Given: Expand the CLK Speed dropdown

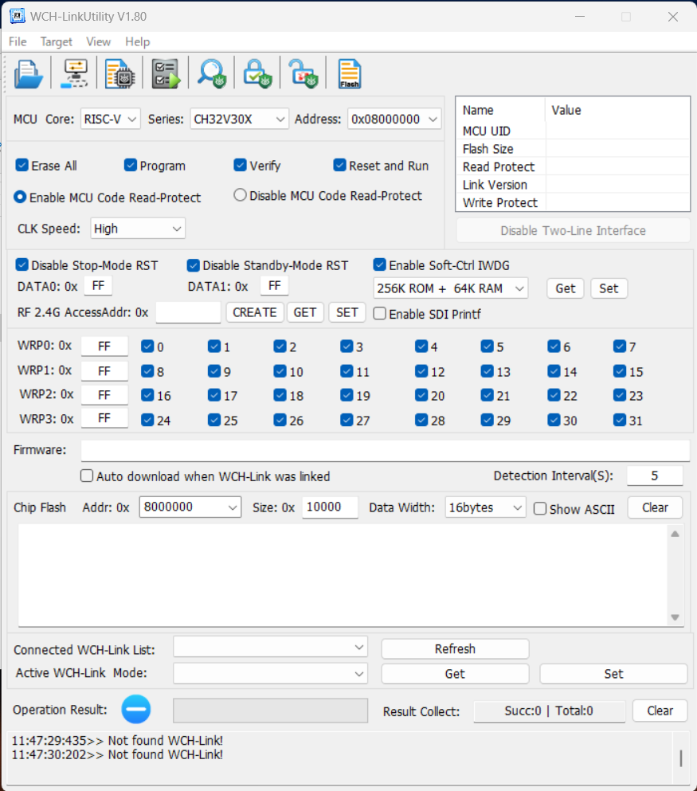Looking at the screenshot, I should click(138, 229).
